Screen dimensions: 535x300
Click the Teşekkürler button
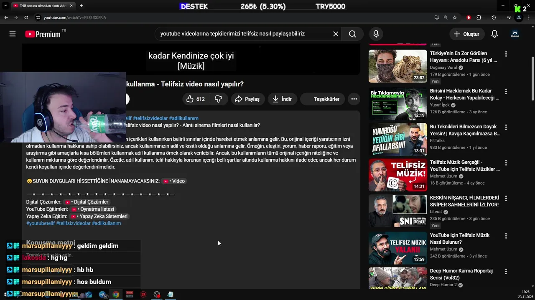[323, 99]
